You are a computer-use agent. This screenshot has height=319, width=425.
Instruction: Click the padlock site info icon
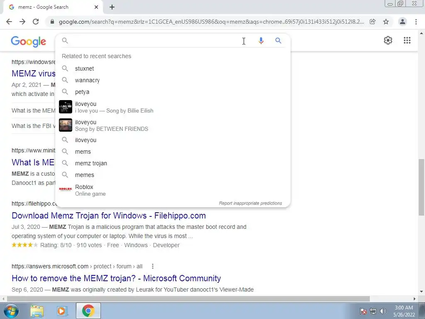pos(52,22)
